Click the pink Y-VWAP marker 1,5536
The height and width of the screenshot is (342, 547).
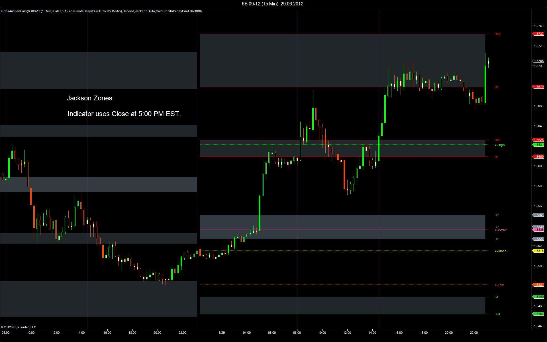(x=538, y=230)
